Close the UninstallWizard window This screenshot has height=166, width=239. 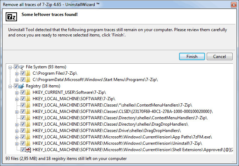[x=234, y=5]
